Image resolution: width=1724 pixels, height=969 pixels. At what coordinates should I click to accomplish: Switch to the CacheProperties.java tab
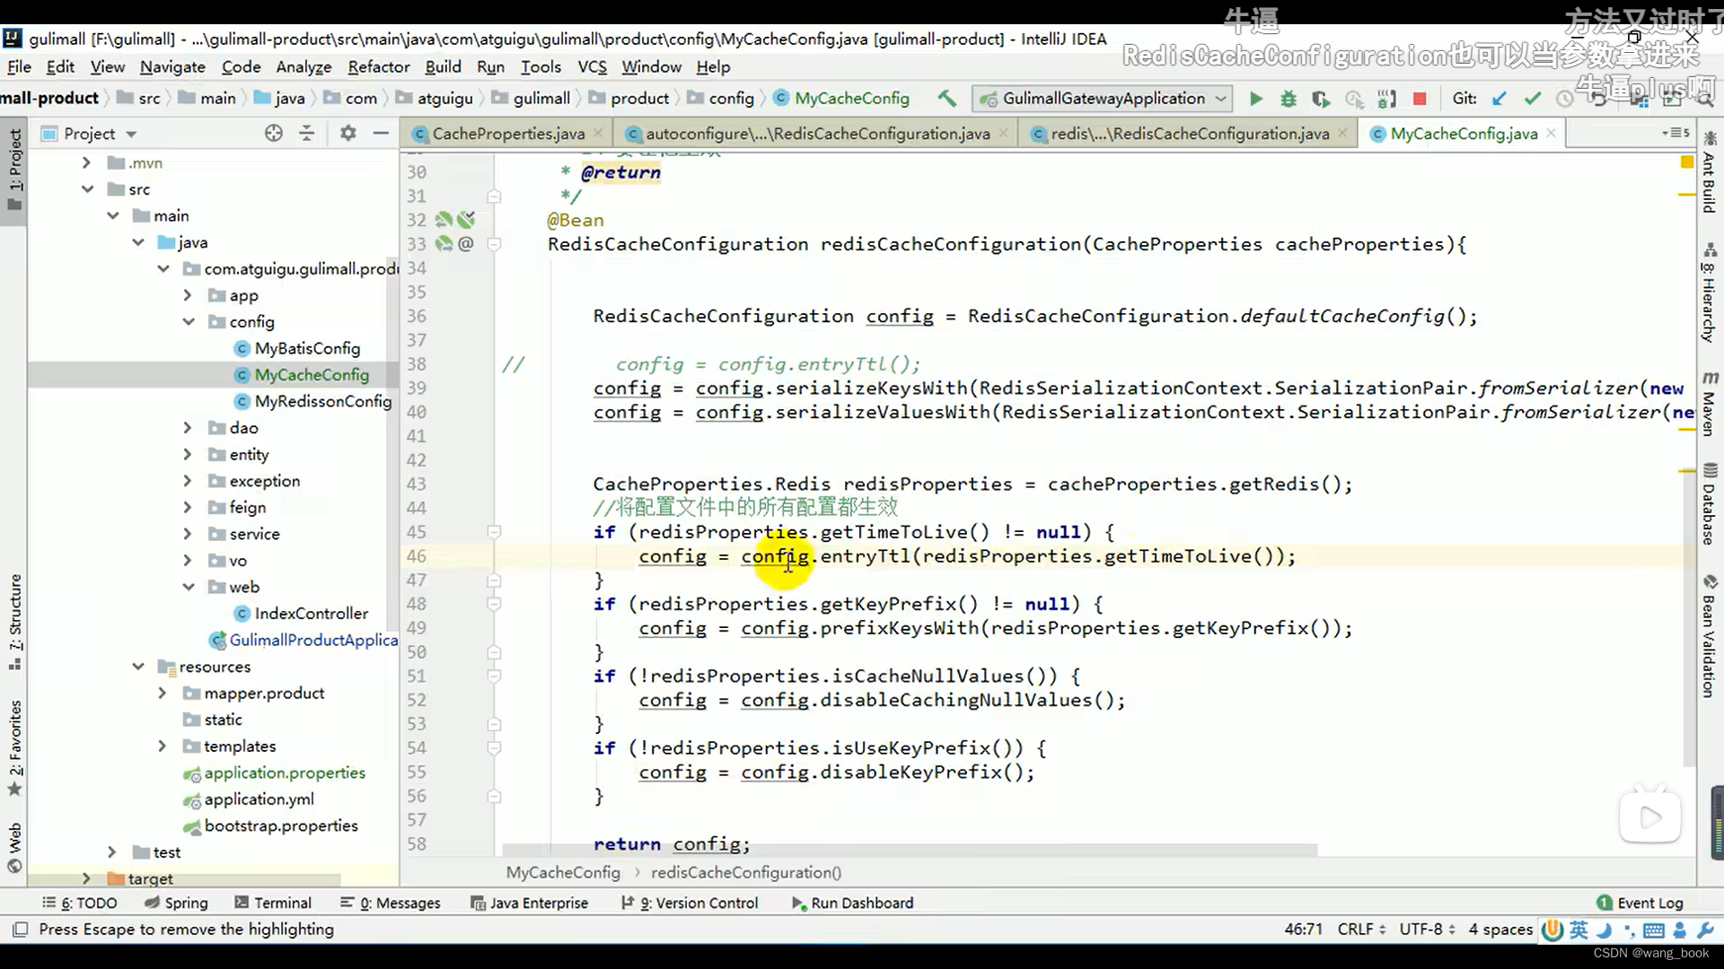(508, 134)
